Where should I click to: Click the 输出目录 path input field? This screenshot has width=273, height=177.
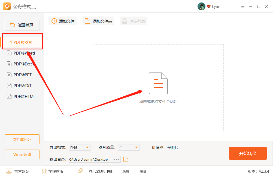tap(90, 159)
